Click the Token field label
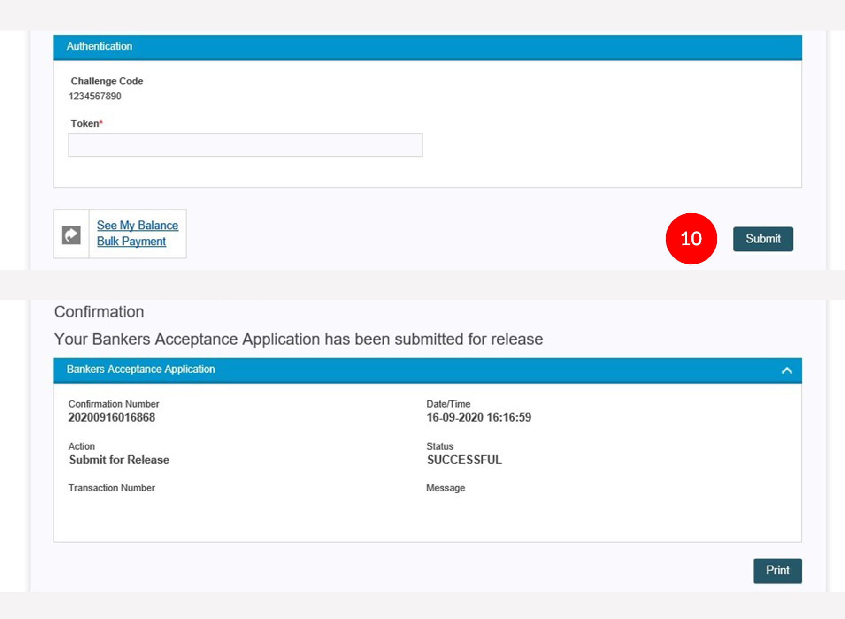Screen dimensions: 845x619 point(86,123)
